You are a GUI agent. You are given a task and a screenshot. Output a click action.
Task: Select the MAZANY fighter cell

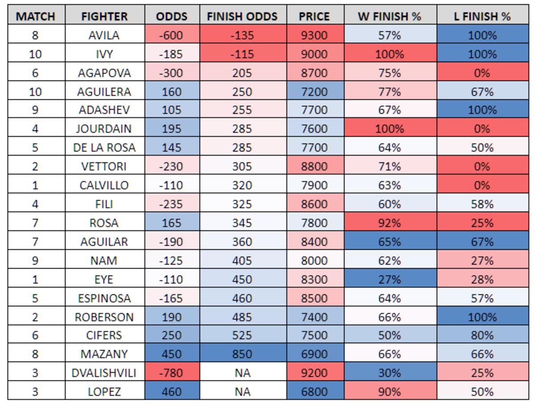pos(104,354)
